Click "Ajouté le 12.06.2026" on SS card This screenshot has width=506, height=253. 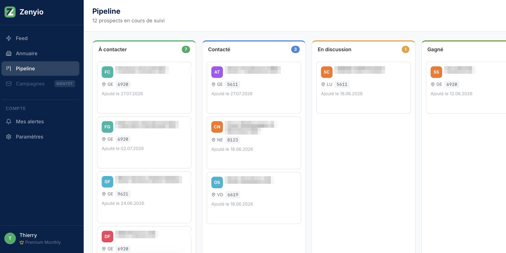click(452, 94)
